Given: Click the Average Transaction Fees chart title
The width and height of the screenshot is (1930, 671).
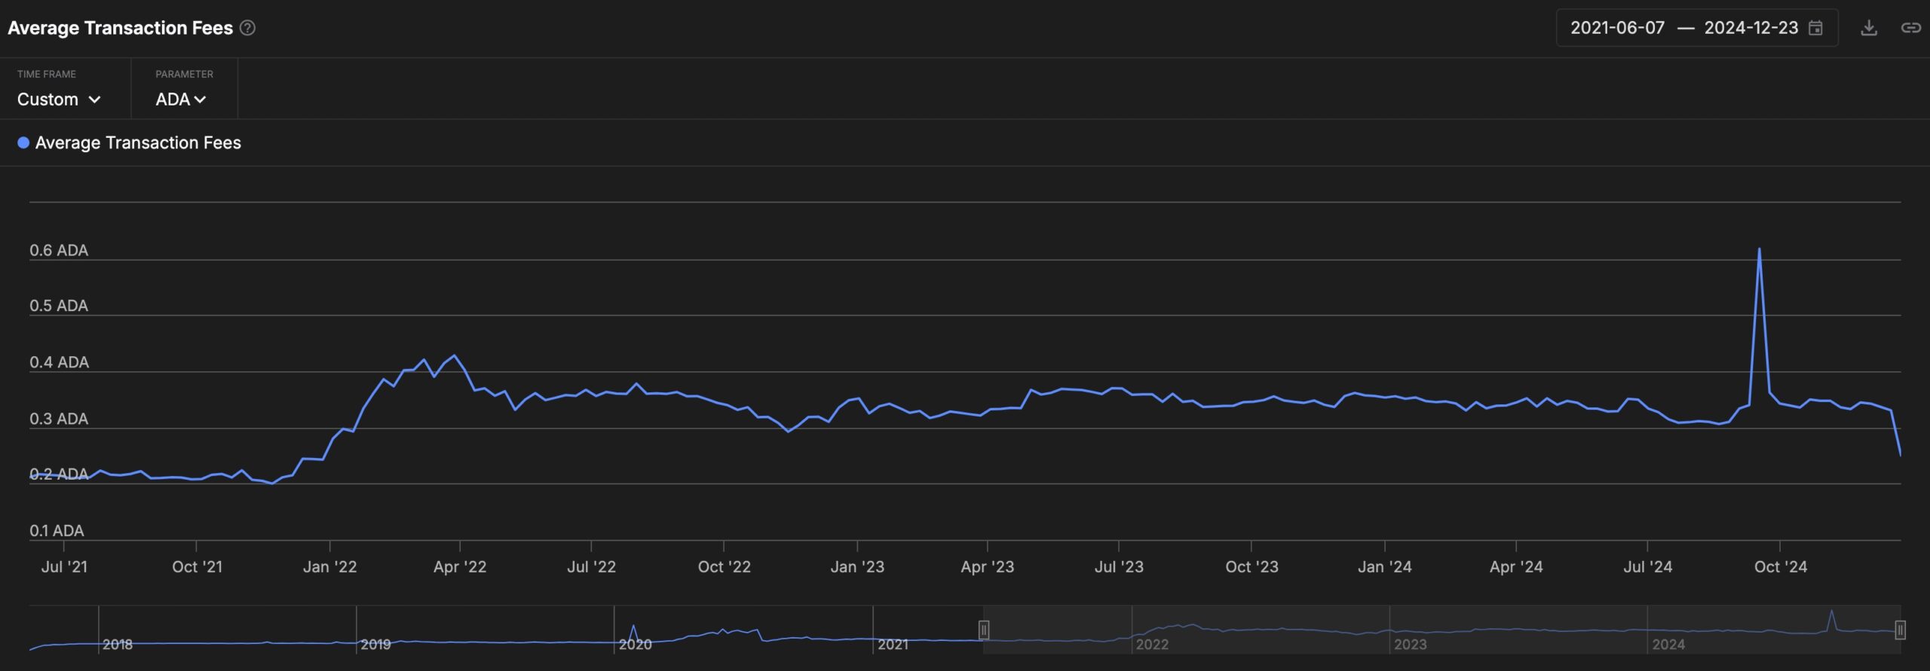Looking at the screenshot, I should pos(121,28).
